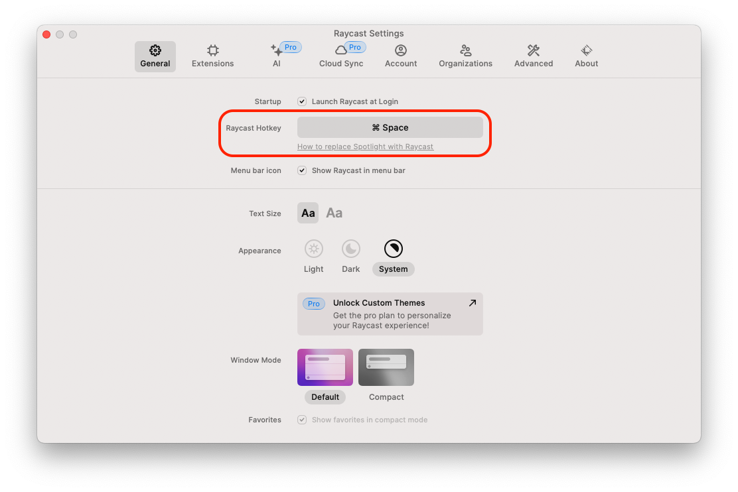
Task: Click the Raycast Hotkey ⌘ Space field
Action: coord(390,127)
